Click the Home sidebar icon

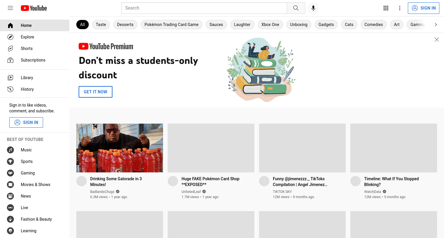(x=10, y=25)
